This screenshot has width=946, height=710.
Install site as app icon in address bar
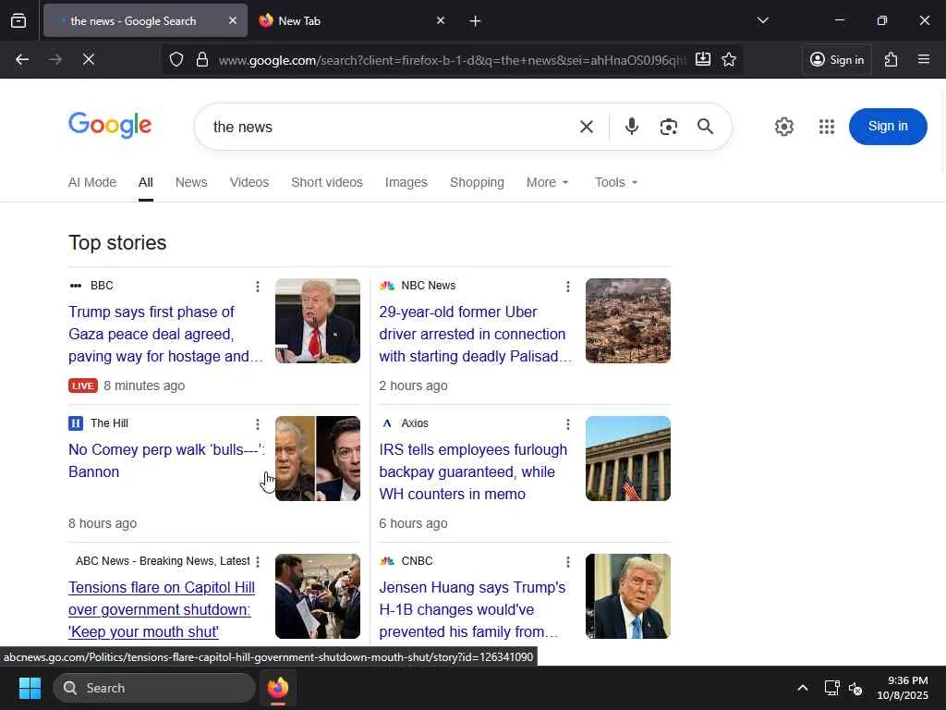703,59
